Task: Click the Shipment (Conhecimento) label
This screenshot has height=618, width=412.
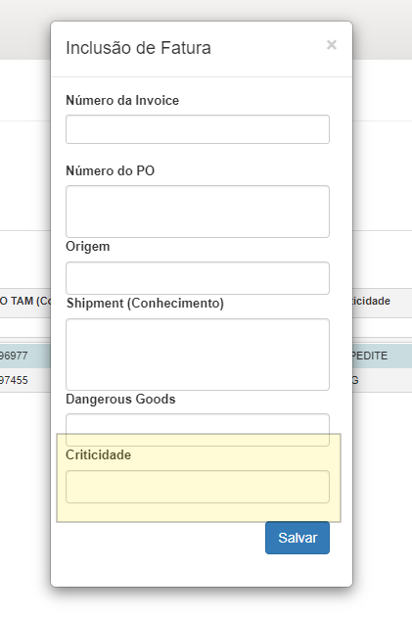Action: [145, 303]
